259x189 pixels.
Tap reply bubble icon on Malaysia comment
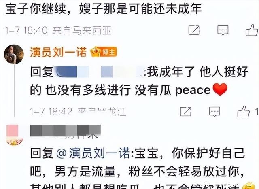tap(223, 30)
